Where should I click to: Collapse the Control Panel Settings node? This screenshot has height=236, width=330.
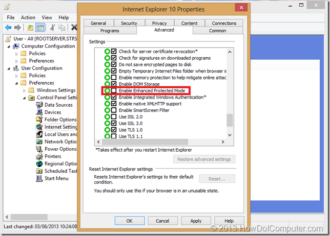click(x=24, y=98)
